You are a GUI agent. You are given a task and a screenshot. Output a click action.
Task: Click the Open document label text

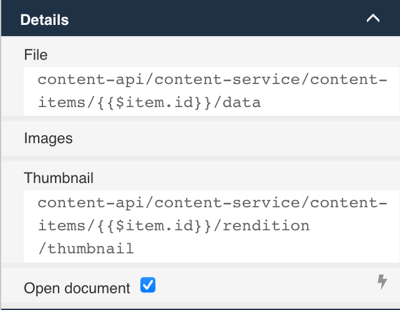click(x=77, y=288)
